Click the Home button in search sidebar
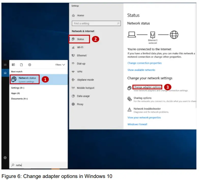Viewport: 199px width, 180px height. click(5, 73)
